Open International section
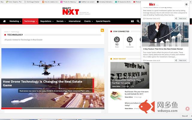 (x=75, y=21)
